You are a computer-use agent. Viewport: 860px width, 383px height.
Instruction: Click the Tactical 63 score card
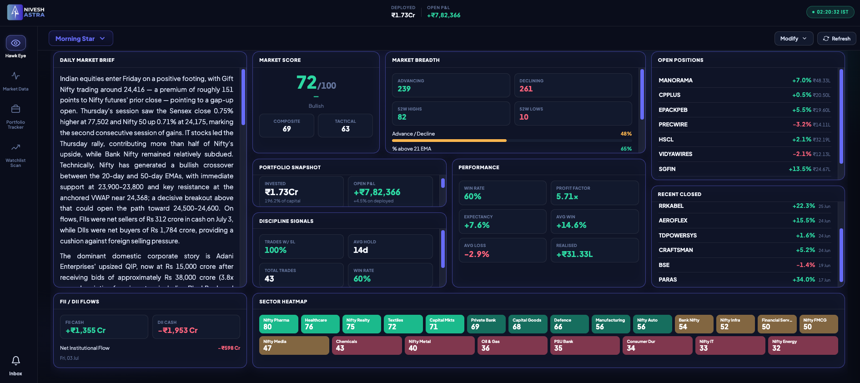point(346,126)
